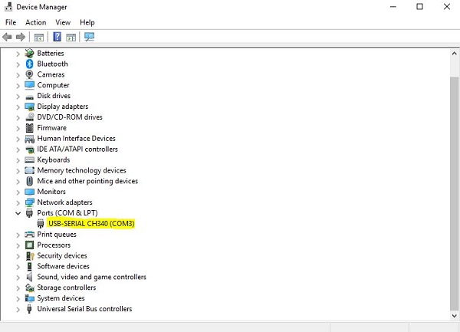This screenshot has height=332, width=460.
Task: Expand the Universal Serial Bus controllers node
Action: [x=18, y=309]
